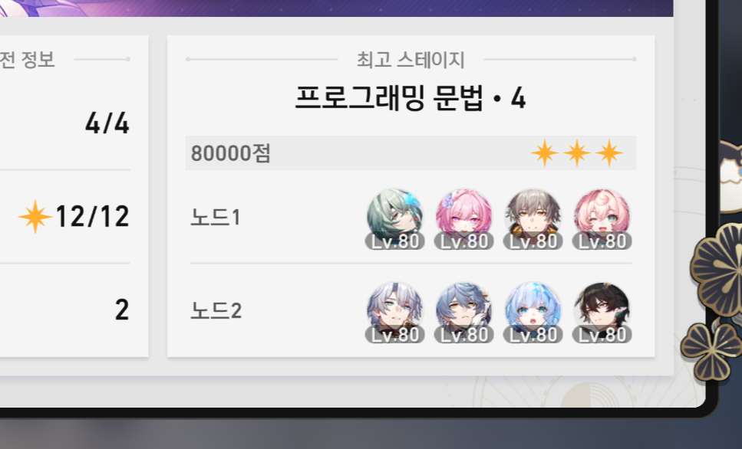
Task: Click the cat mascot at right edge
Action: (x=730, y=175)
